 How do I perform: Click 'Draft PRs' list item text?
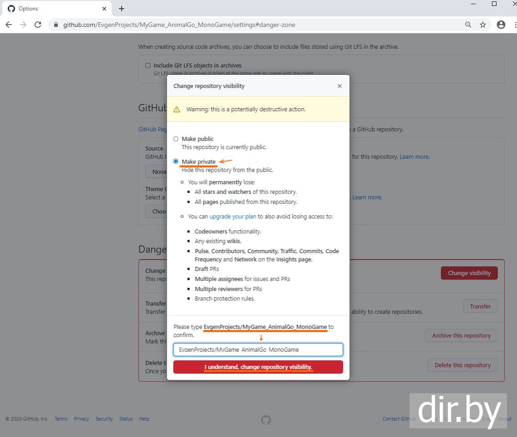click(x=207, y=269)
